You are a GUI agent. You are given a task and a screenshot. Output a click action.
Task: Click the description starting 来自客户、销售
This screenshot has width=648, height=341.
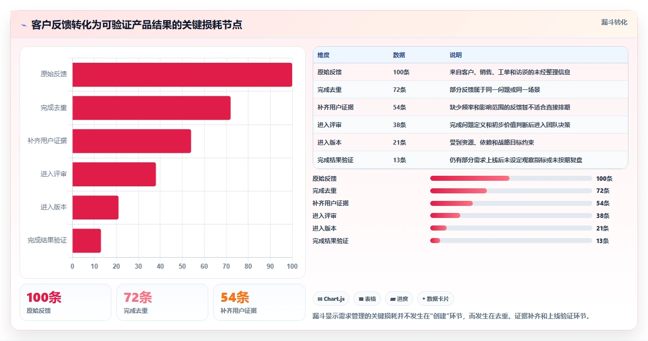[510, 72]
